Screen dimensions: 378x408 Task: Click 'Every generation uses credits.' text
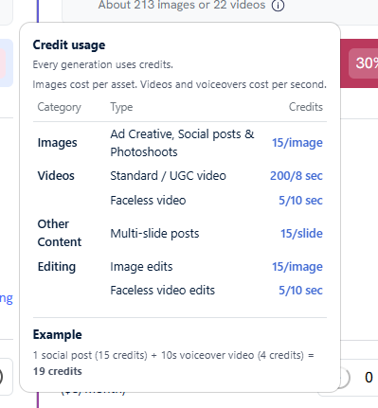102,64
